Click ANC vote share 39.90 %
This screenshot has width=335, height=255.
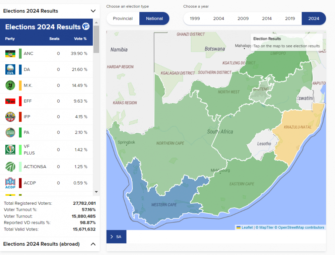click(79, 53)
